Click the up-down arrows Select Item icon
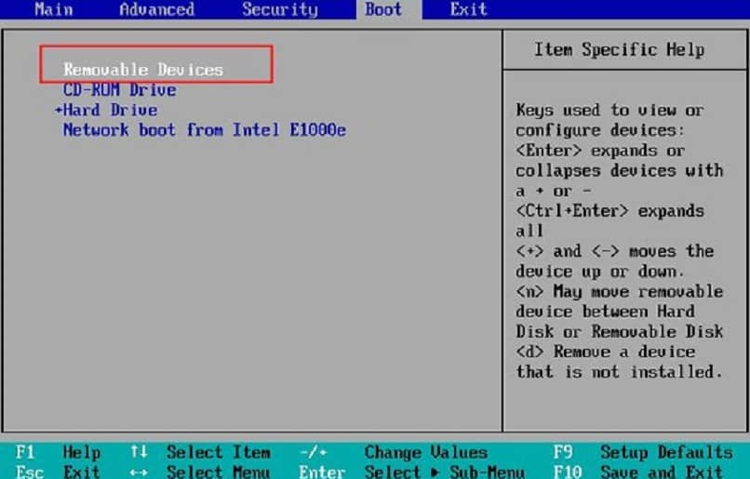750x479 pixels. click(x=139, y=452)
